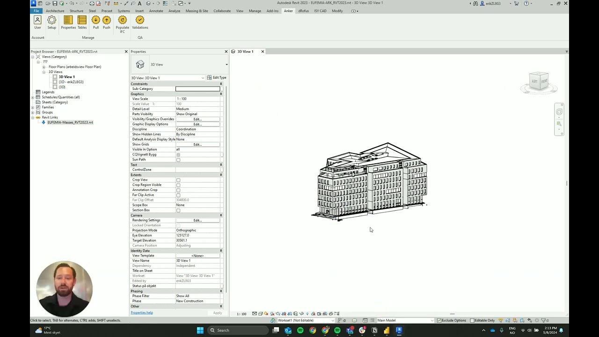Run the Push command
599x337 pixels.
pos(107,22)
